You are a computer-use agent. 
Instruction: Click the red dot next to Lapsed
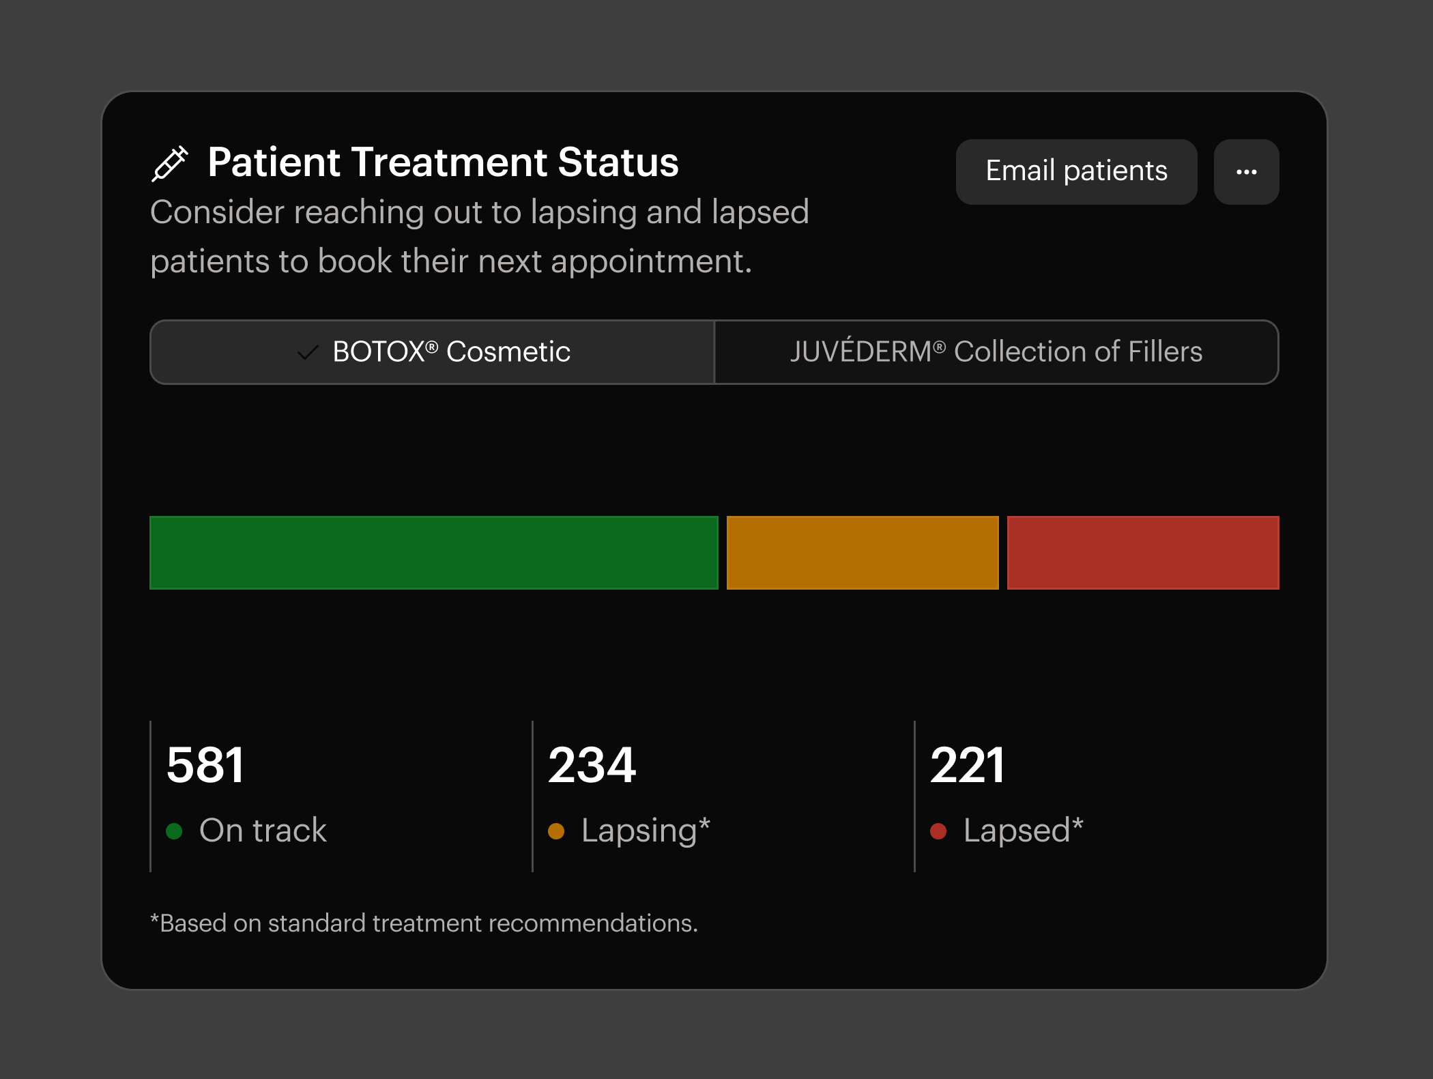[938, 831]
